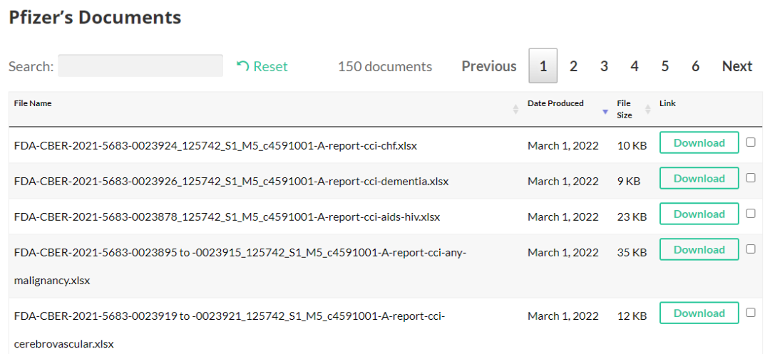Click the Reset link with undo arrow
770x354 pixels.
click(x=262, y=66)
